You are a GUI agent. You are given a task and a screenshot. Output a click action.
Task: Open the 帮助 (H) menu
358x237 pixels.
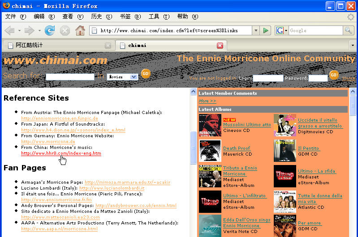click(188, 17)
